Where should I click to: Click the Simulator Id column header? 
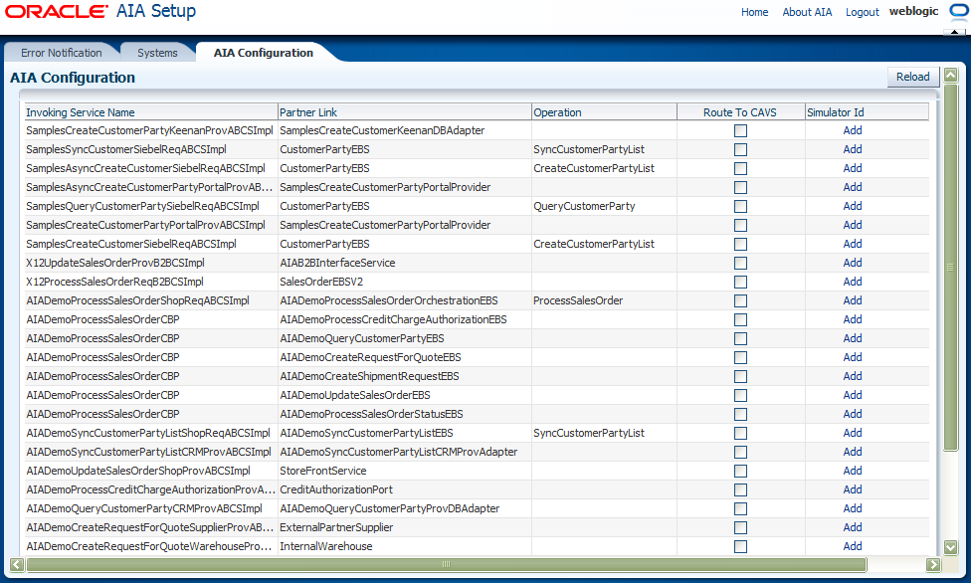(867, 112)
